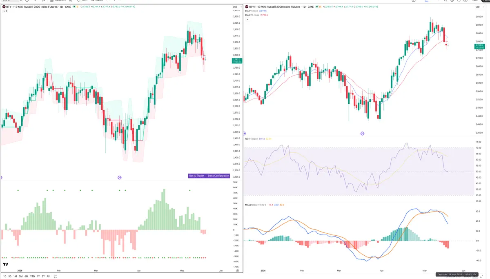The width and height of the screenshot is (490, 279).
Task: Select RSI 14 close indicator legend
Action: coord(251,139)
